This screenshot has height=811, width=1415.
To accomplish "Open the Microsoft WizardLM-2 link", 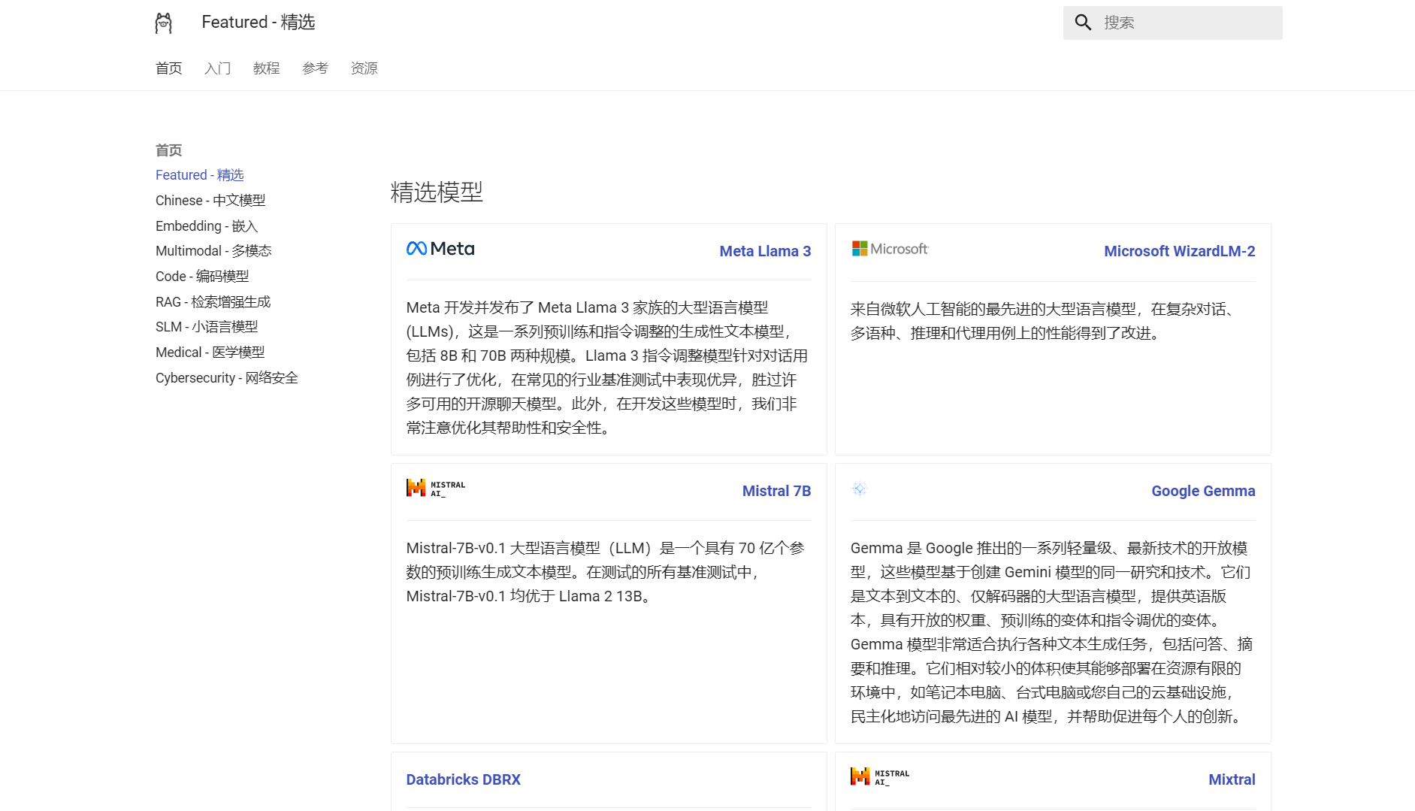I will 1179,251.
